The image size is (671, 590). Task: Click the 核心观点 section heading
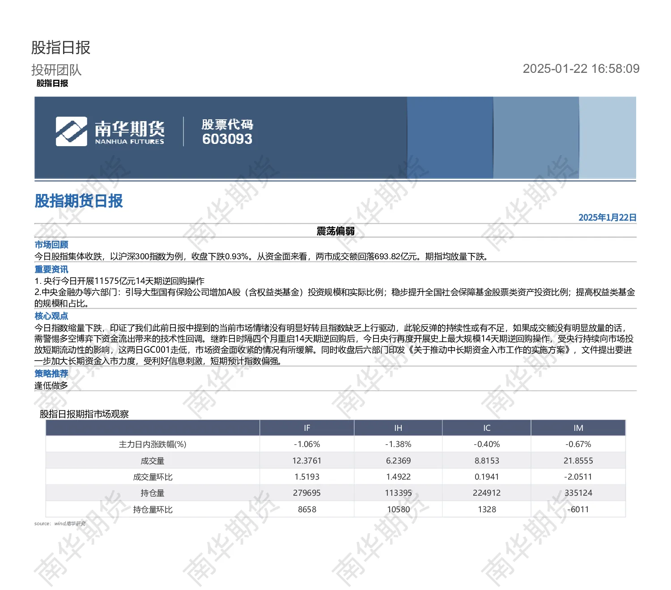point(51,316)
